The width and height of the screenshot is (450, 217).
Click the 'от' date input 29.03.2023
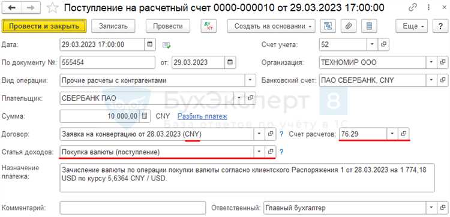(199, 62)
